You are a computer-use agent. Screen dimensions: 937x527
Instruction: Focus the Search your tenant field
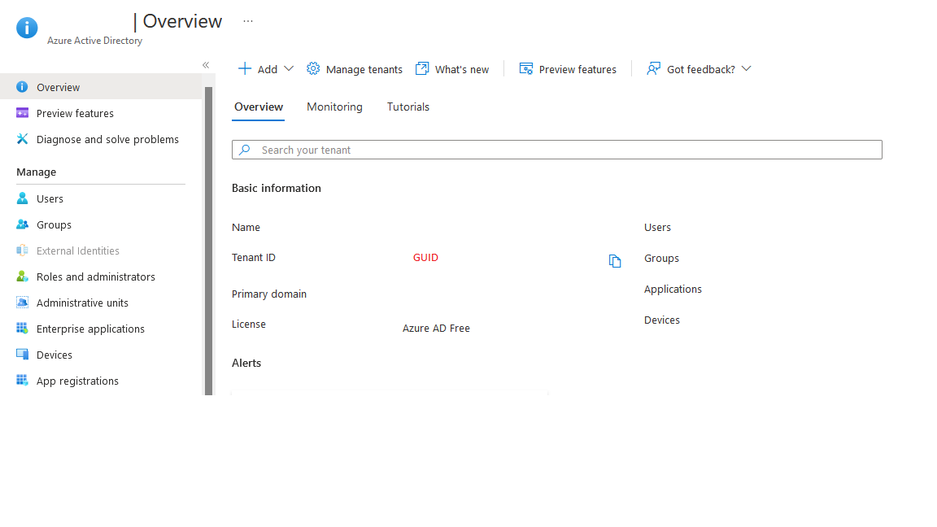[x=557, y=150]
